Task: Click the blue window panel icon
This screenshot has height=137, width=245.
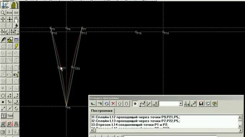Action: (16, 40)
